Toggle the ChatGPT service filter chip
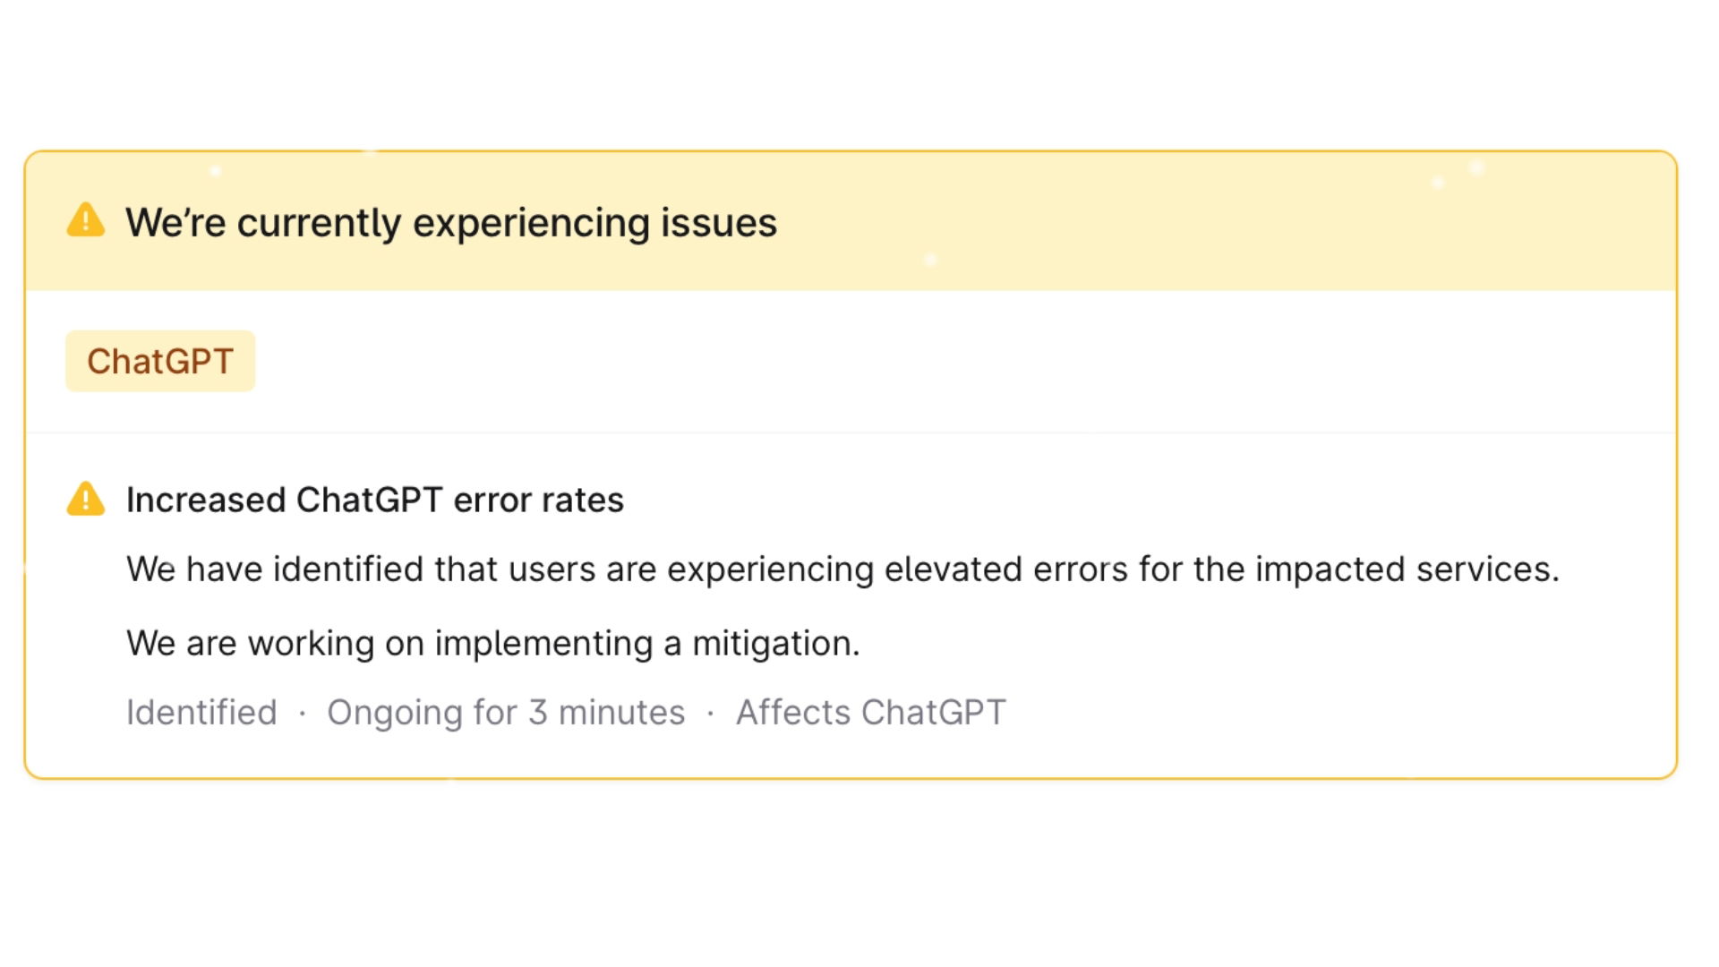 pos(160,361)
